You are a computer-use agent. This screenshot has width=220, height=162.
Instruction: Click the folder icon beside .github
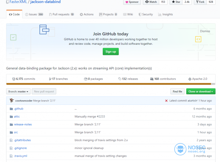[11, 109]
